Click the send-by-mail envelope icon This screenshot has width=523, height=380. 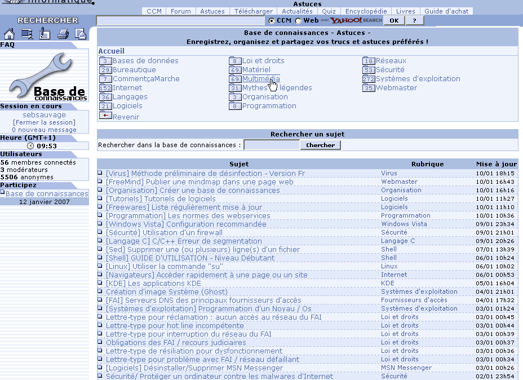click(81, 34)
